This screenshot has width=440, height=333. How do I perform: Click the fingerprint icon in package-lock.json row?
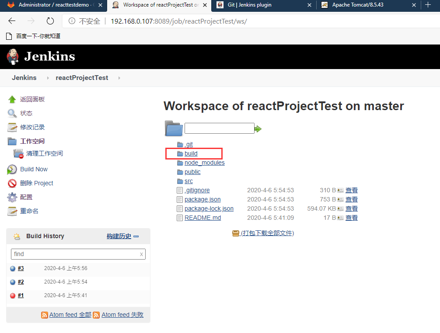point(340,209)
